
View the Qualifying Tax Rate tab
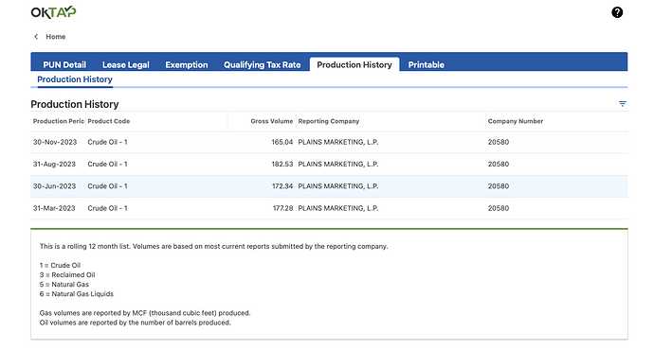pyautogui.click(x=262, y=64)
